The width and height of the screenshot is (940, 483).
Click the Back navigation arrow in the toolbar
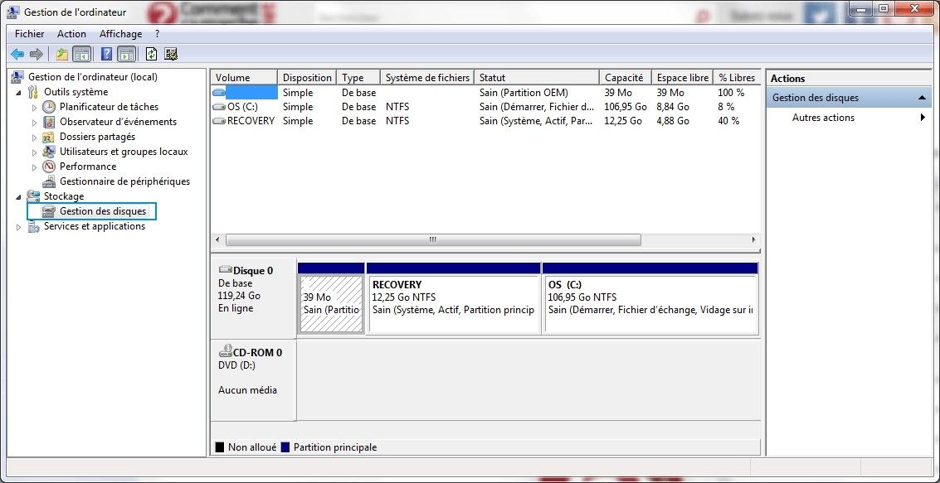pyautogui.click(x=17, y=53)
